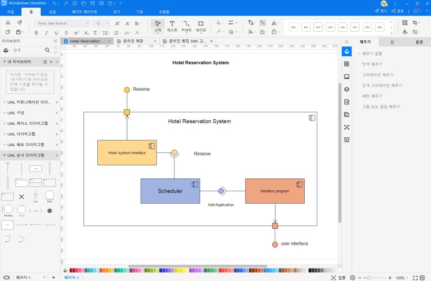Image resolution: width=431 pixels, height=281 pixels.
Task: Click the Print icon in title bar
Action: pyautogui.click(x=101, y=3)
